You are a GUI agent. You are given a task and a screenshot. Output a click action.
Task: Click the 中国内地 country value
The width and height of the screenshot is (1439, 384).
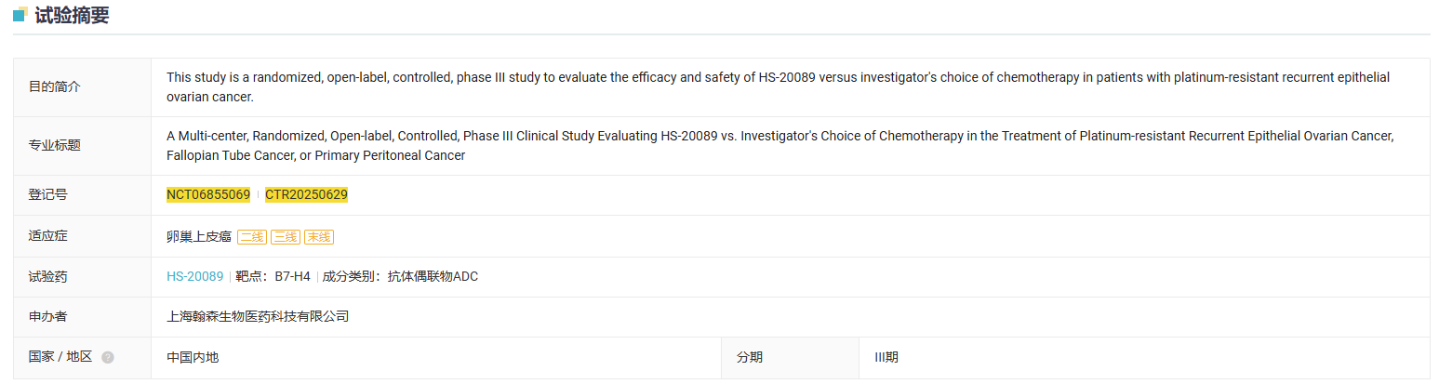(x=193, y=357)
